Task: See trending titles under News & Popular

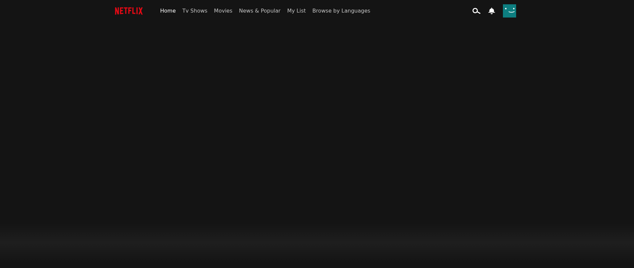Action: coord(260,11)
